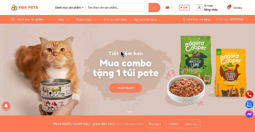This screenshot has width=255, height=132.
Task: Open the Vietnam flag language dropdown
Action: [169, 8]
